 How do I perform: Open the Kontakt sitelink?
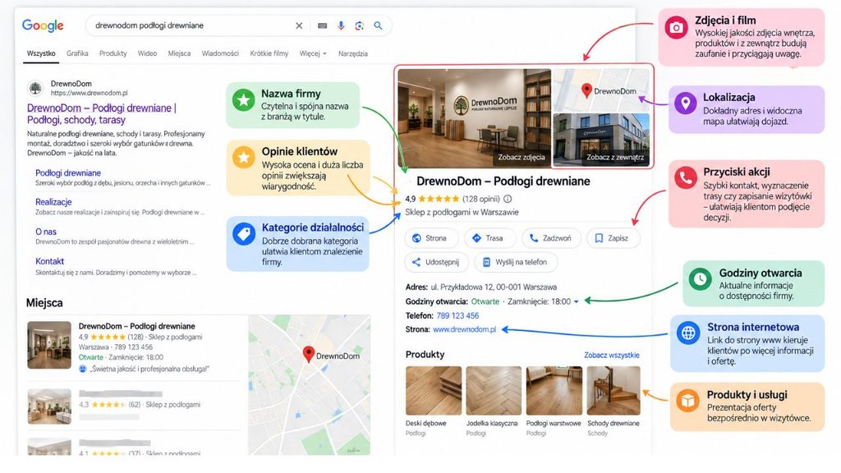(x=50, y=261)
